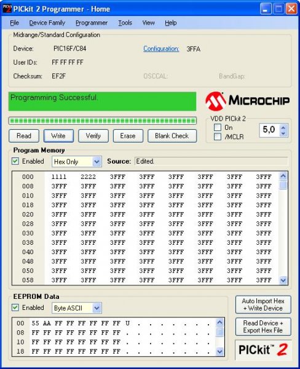
Task: Open the Configuration link
Action: [x=161, y=49]
